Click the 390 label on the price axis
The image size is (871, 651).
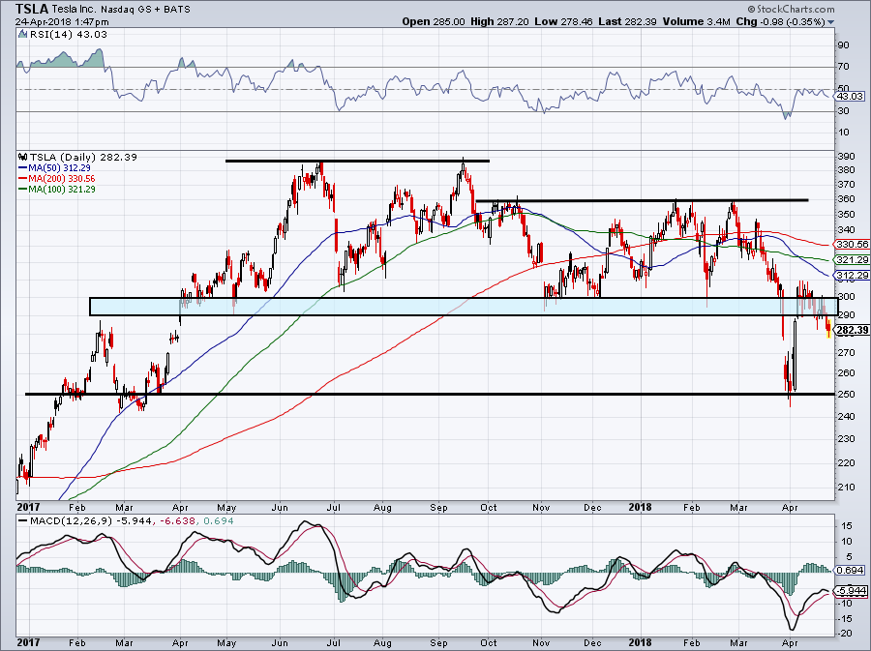847,157
